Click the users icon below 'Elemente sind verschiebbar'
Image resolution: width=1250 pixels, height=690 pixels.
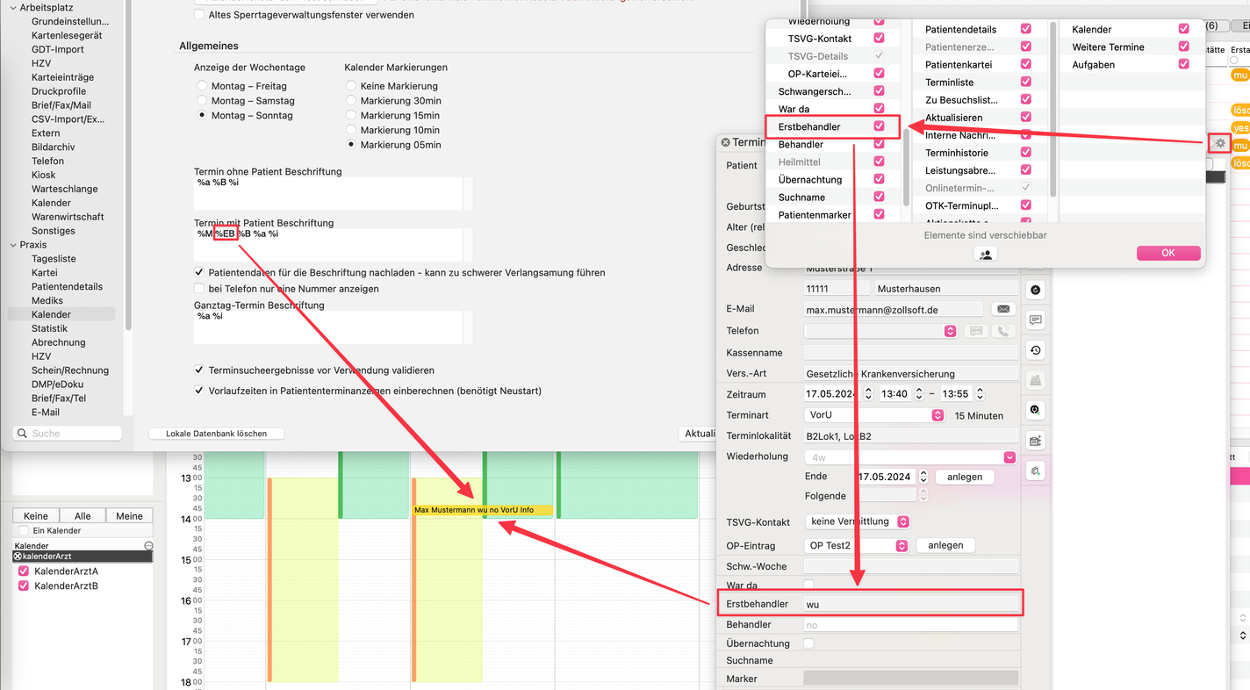(x=986, y=254)
